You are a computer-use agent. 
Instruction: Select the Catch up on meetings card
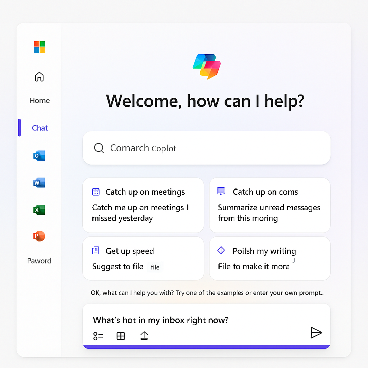pos(143,205)
